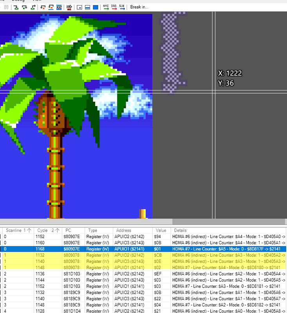Click the Pause execution toolbar icon
The image size is (287, 313).
click(6, 7)
